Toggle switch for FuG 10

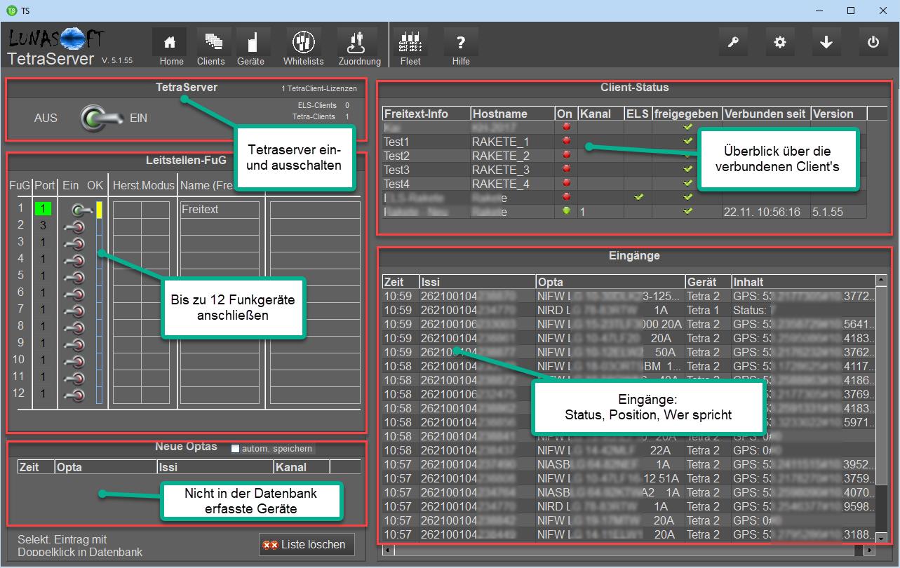pyautogui.click(x=73, y=360)
